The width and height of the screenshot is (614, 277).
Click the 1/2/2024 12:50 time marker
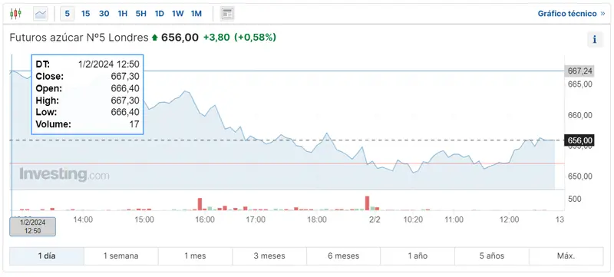[x=32, y=226]
